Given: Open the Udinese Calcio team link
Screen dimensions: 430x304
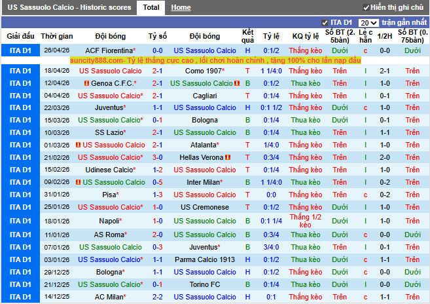Looking at the screenshot, I should pos(109,170).
